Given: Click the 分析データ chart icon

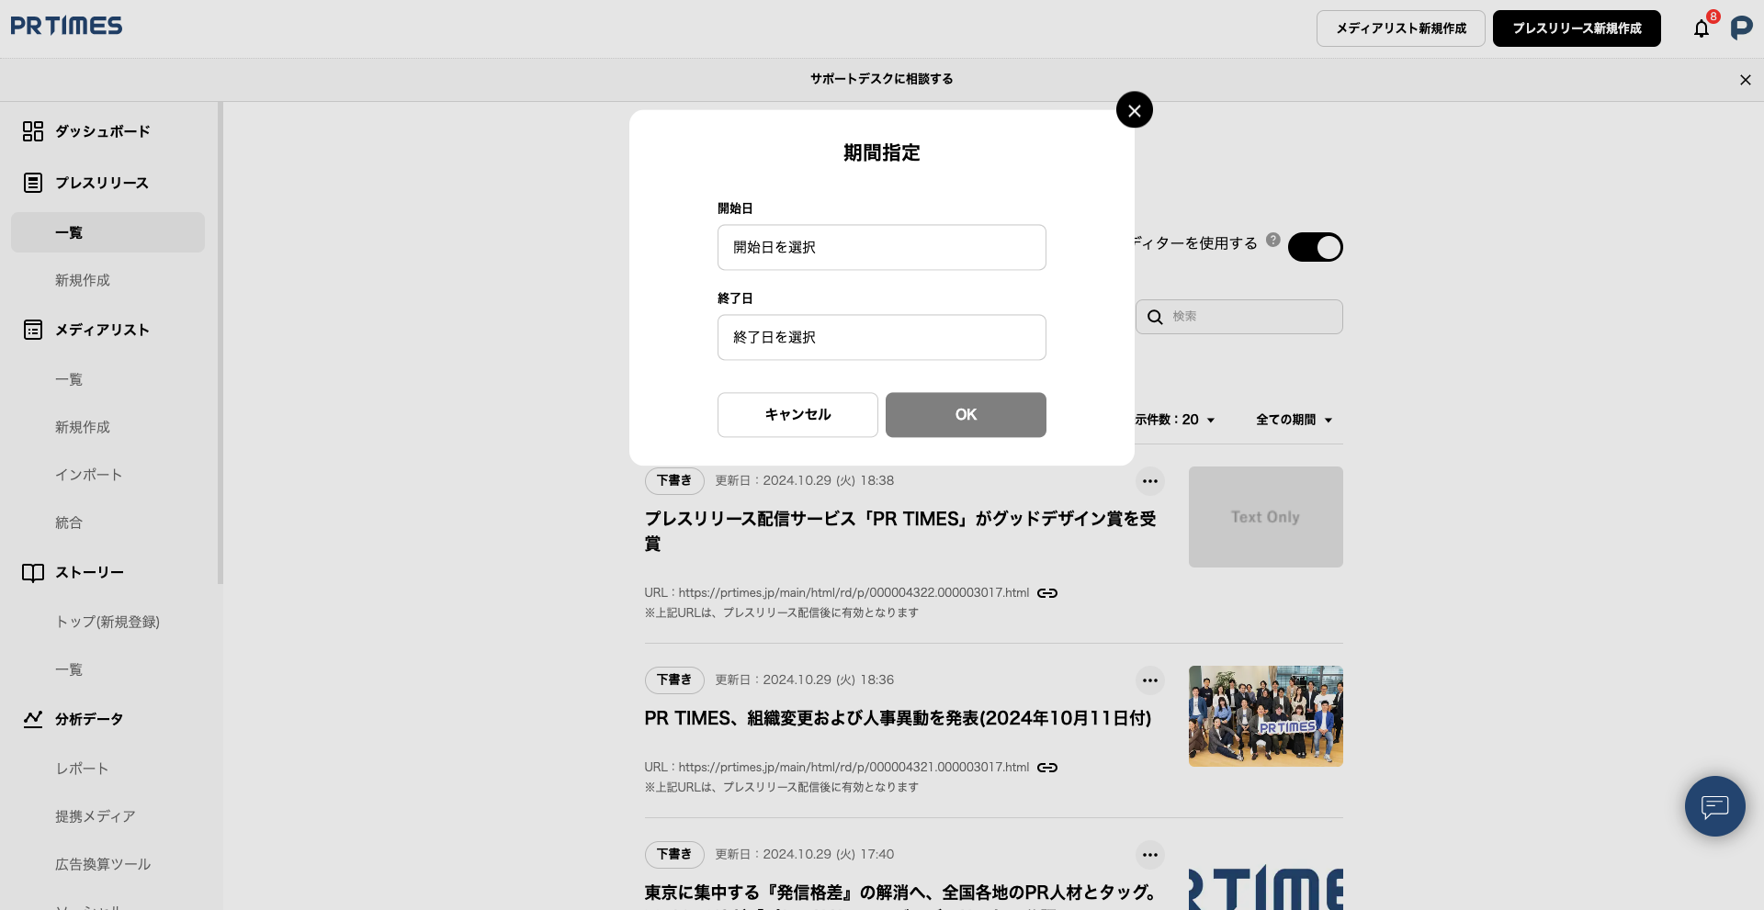Looking at the screenshot, I should click(x=33, y=719).
